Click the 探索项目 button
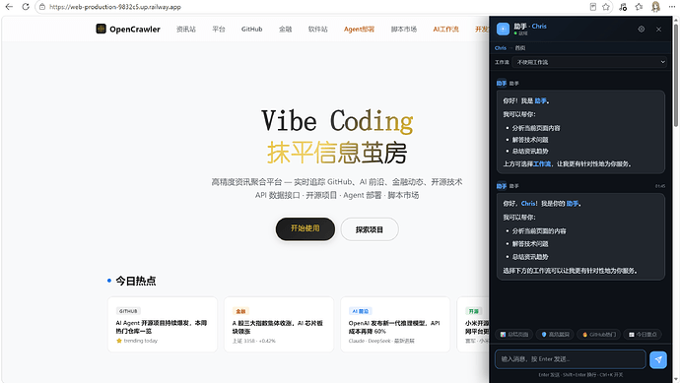Image resolution: width=680 pixels, height=383 pixels. click(x=370, y=229)
